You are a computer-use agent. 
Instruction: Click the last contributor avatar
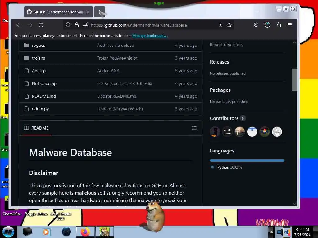pyautogui.click(x=277, y=132)
